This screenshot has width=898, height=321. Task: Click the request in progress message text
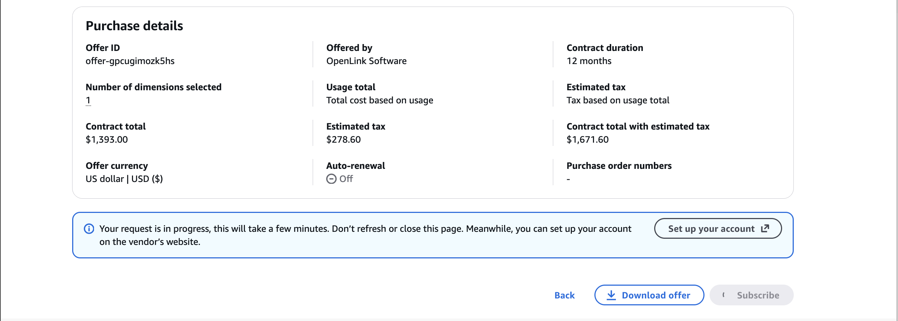pos(365,235)
